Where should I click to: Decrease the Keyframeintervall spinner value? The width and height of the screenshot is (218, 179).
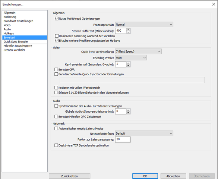click(x=128, y=66)
